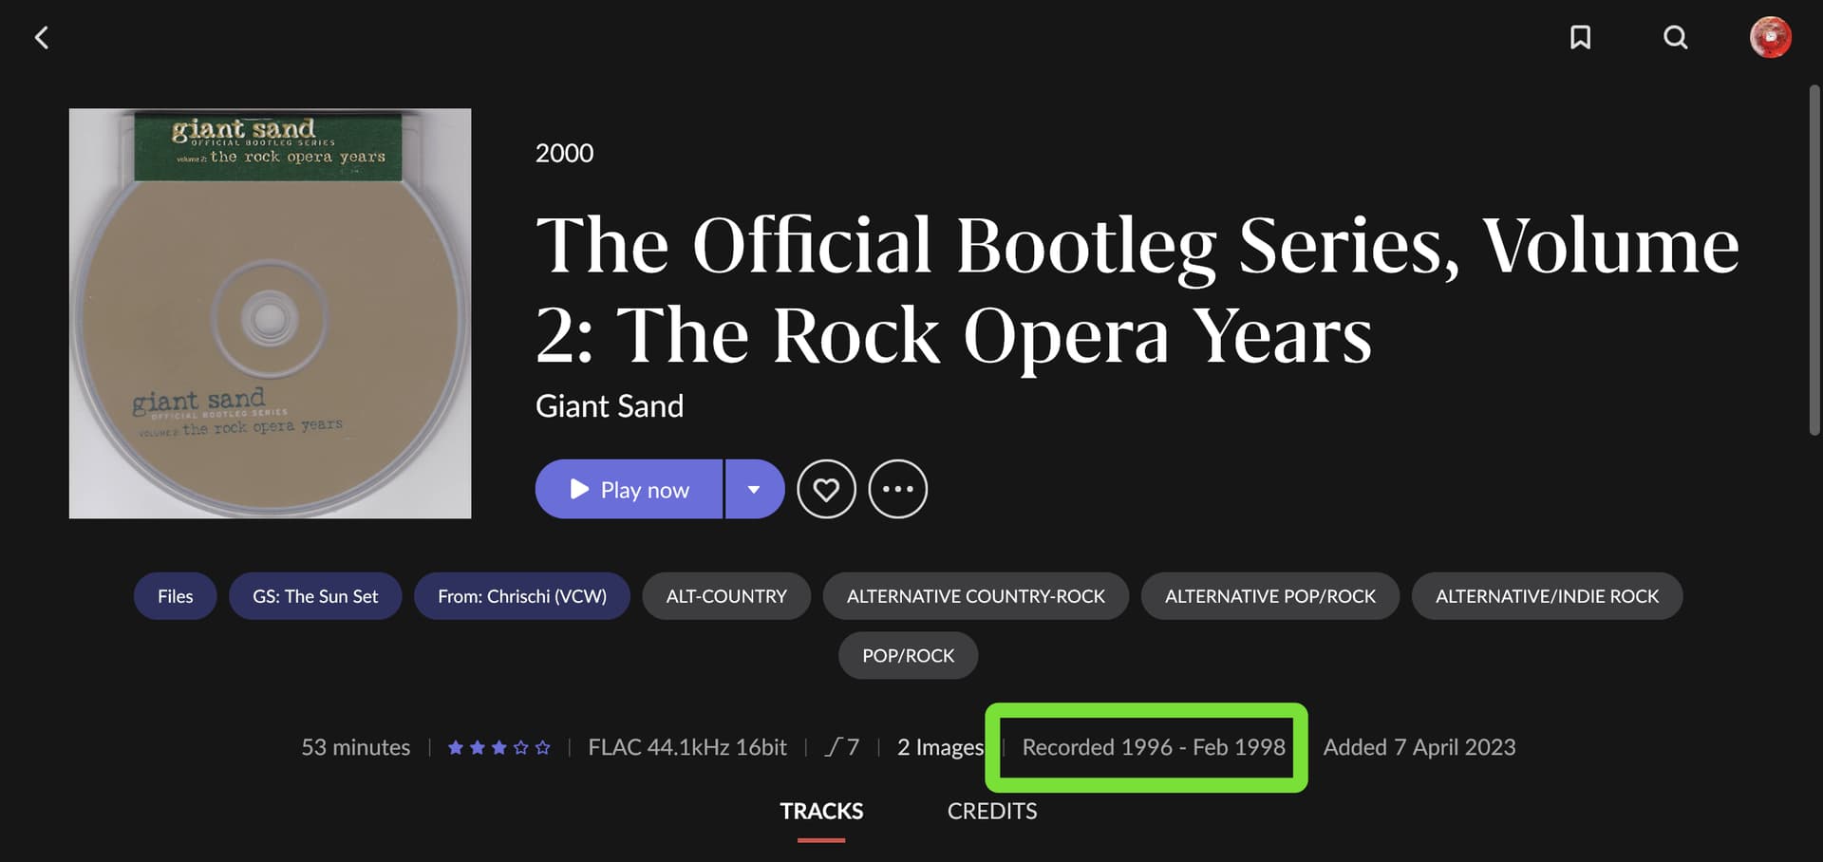Select the ALT-COUNTRY genre tag

tap(726, 596)
